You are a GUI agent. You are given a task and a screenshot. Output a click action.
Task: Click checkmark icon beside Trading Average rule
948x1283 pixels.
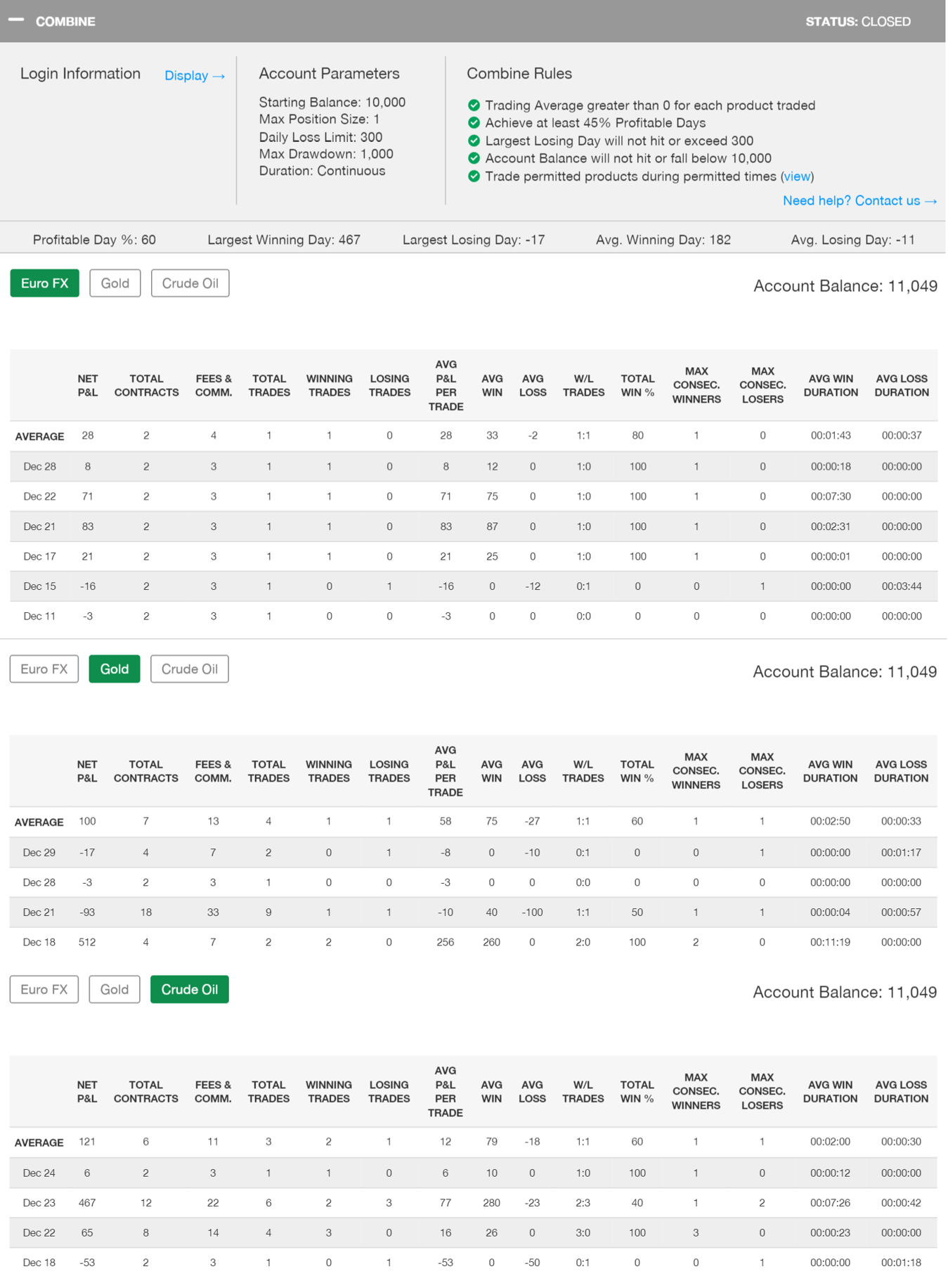point(474,105)
